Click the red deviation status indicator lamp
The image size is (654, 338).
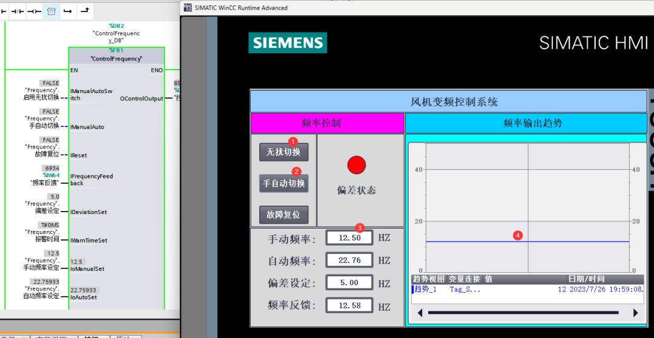[x=357, y=165]
